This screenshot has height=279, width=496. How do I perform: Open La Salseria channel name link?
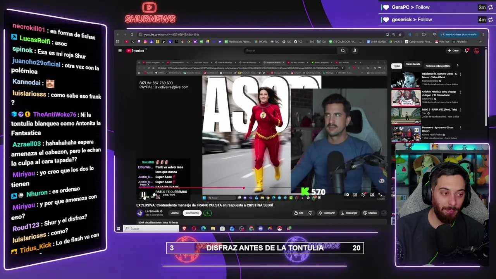tap(152, 212)
